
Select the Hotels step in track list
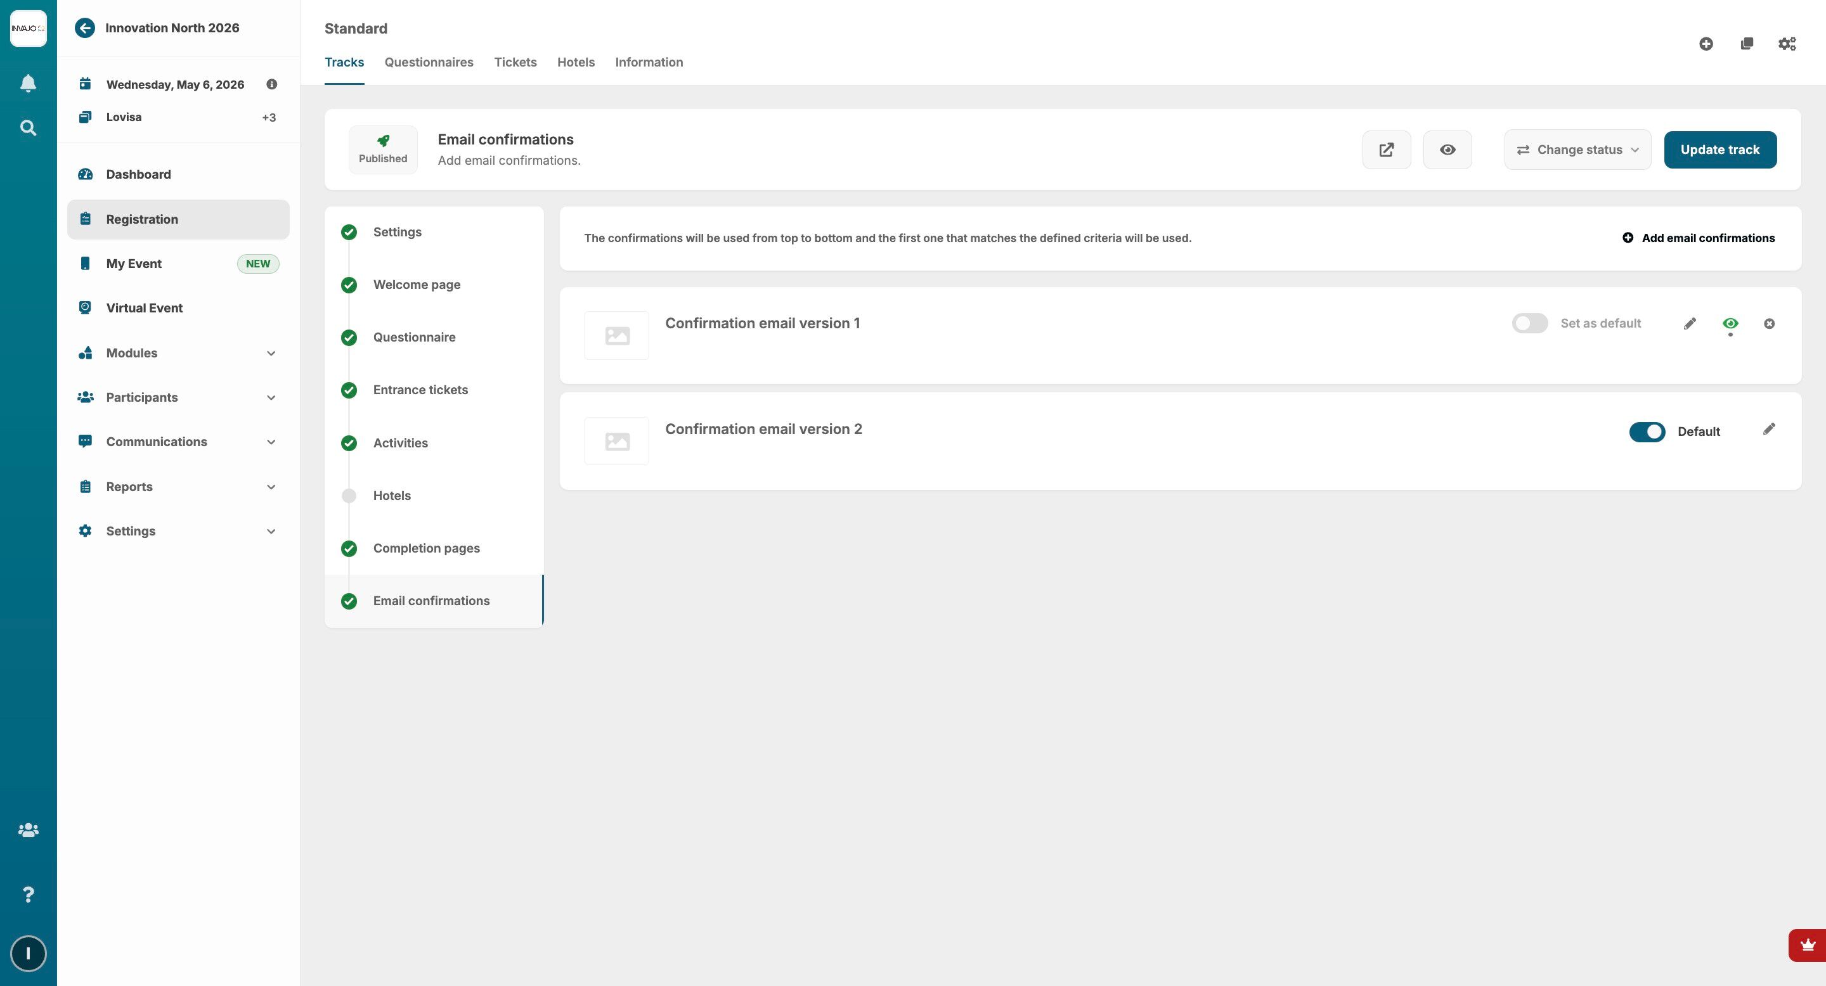click(391, 496)
